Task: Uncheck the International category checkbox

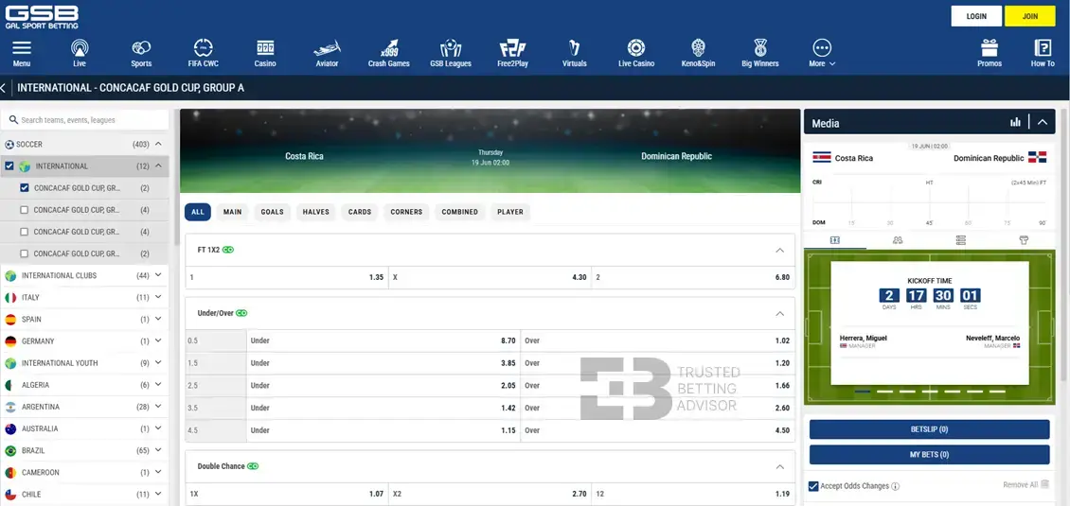Action: click(x=9, y=166)
